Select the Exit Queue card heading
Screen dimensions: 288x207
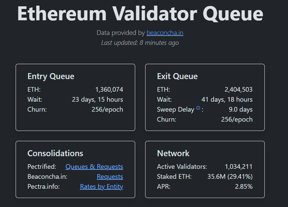tap(177, 76)
